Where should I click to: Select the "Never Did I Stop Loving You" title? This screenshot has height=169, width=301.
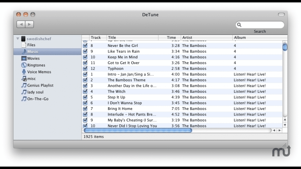[132, 126]
